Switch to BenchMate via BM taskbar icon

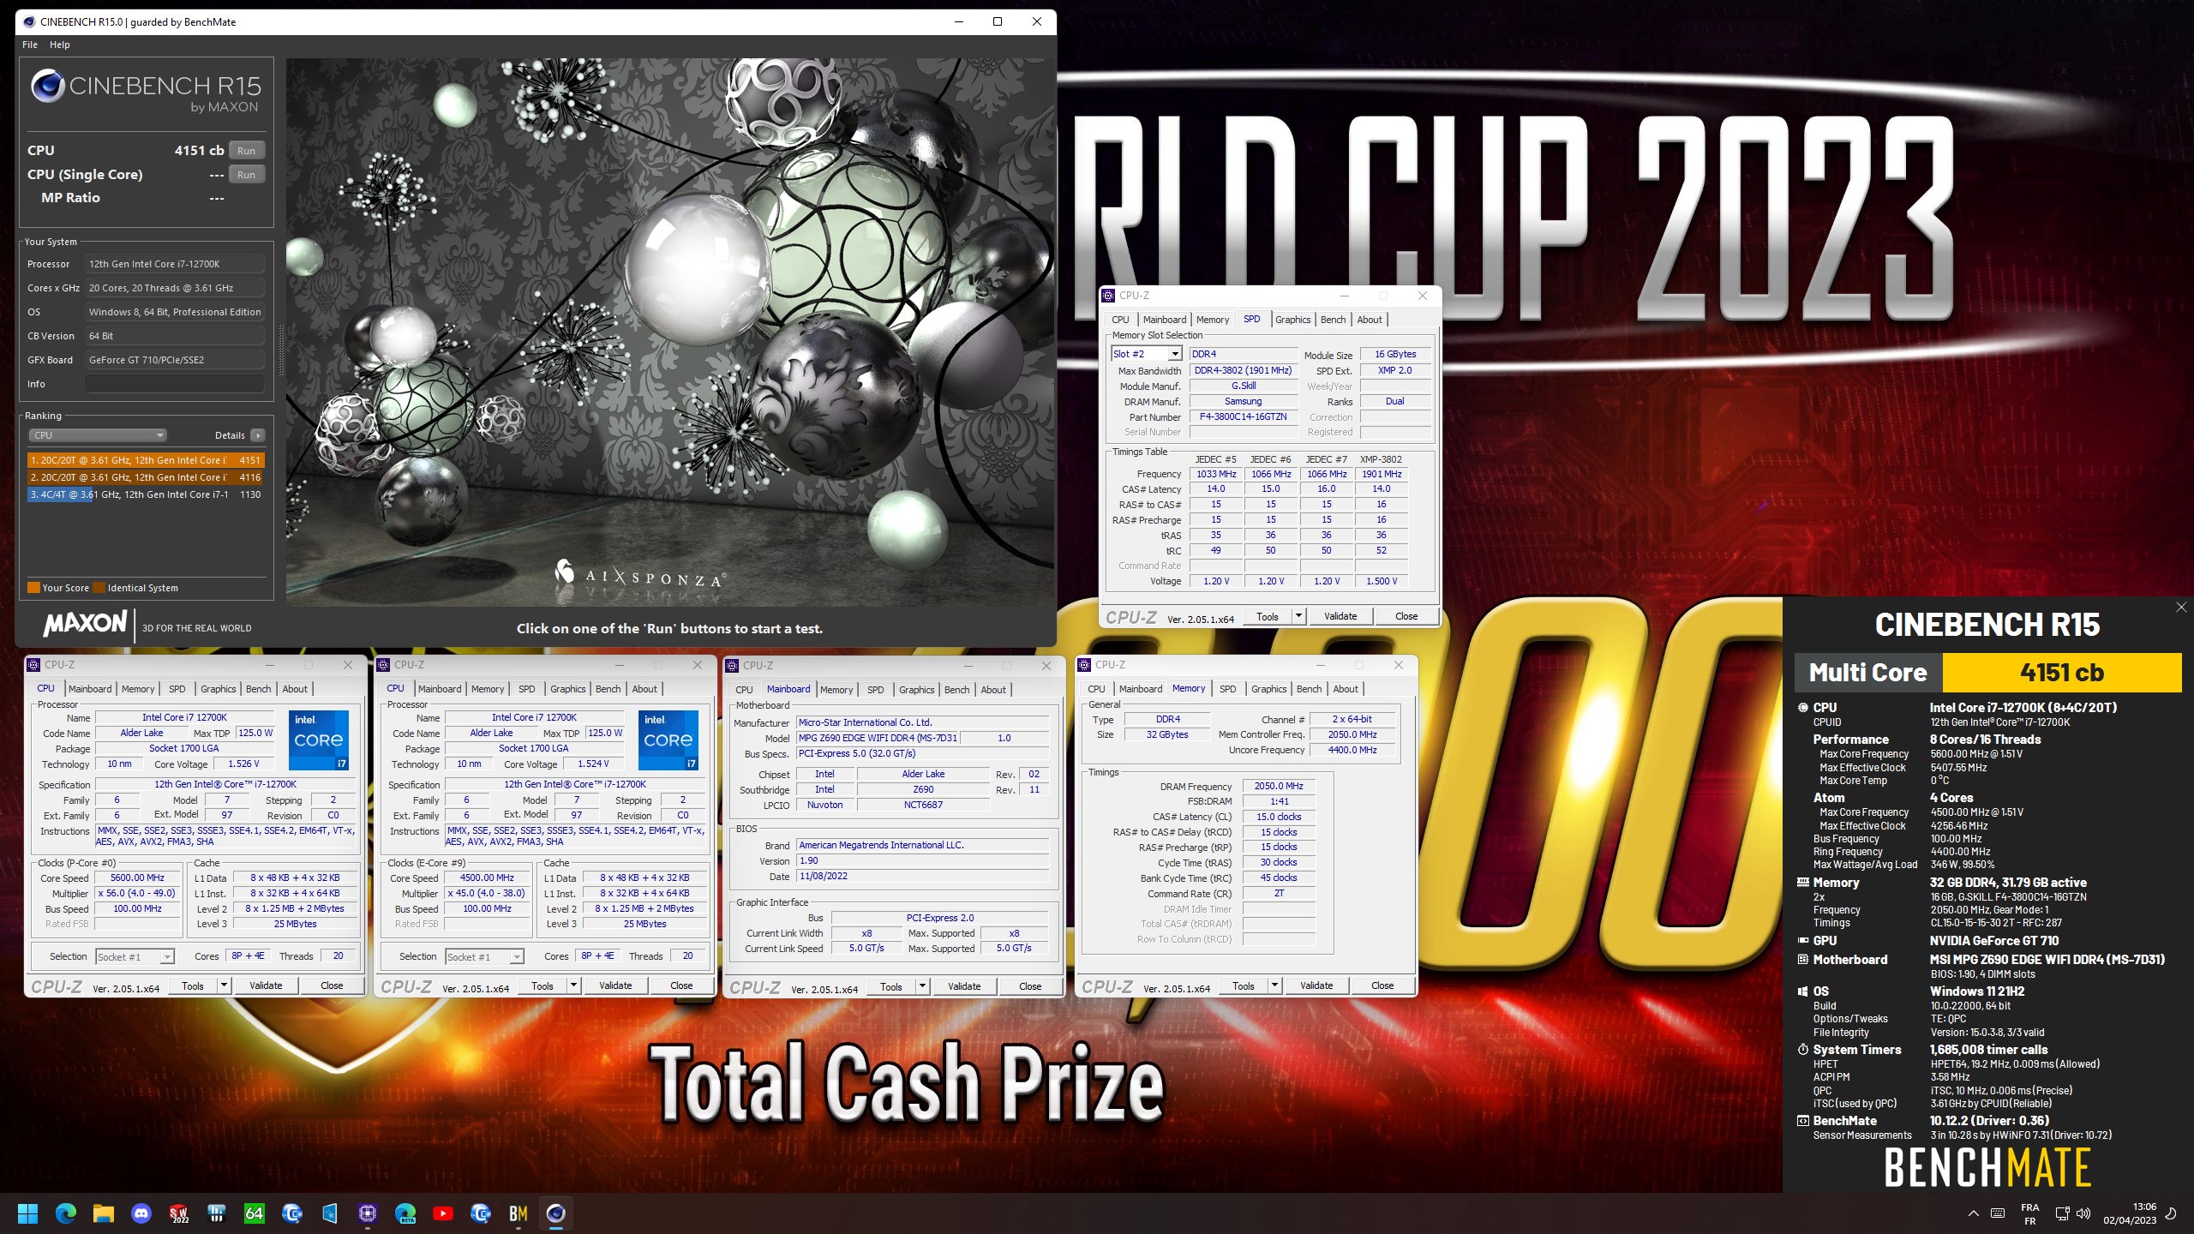click(x=519, y=1213)
